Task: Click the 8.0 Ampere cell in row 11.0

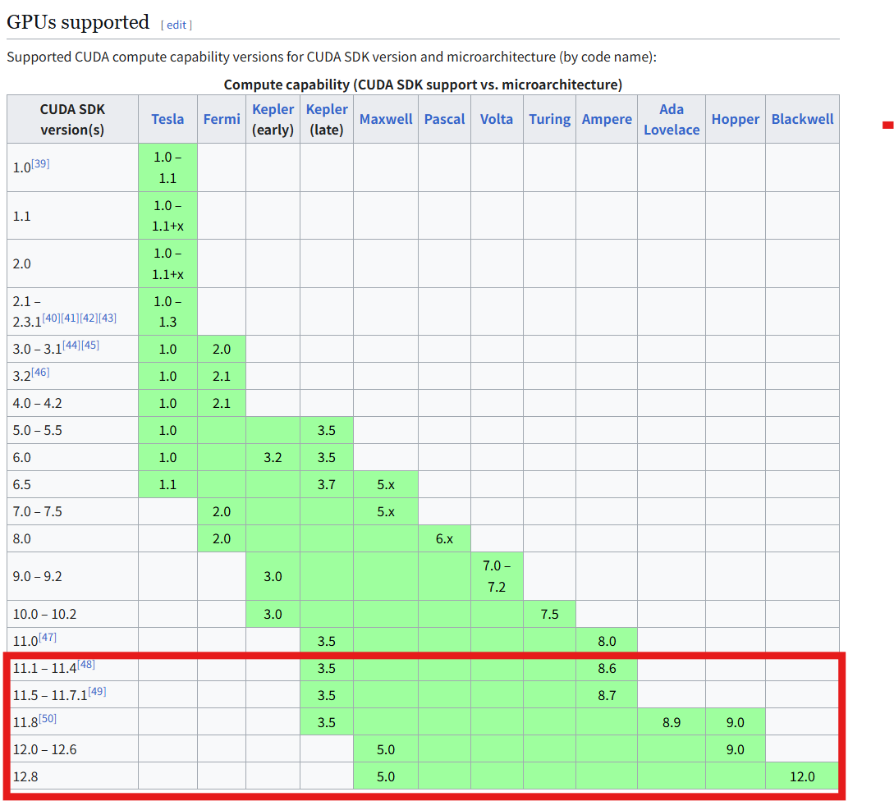Action: point(607,641)
